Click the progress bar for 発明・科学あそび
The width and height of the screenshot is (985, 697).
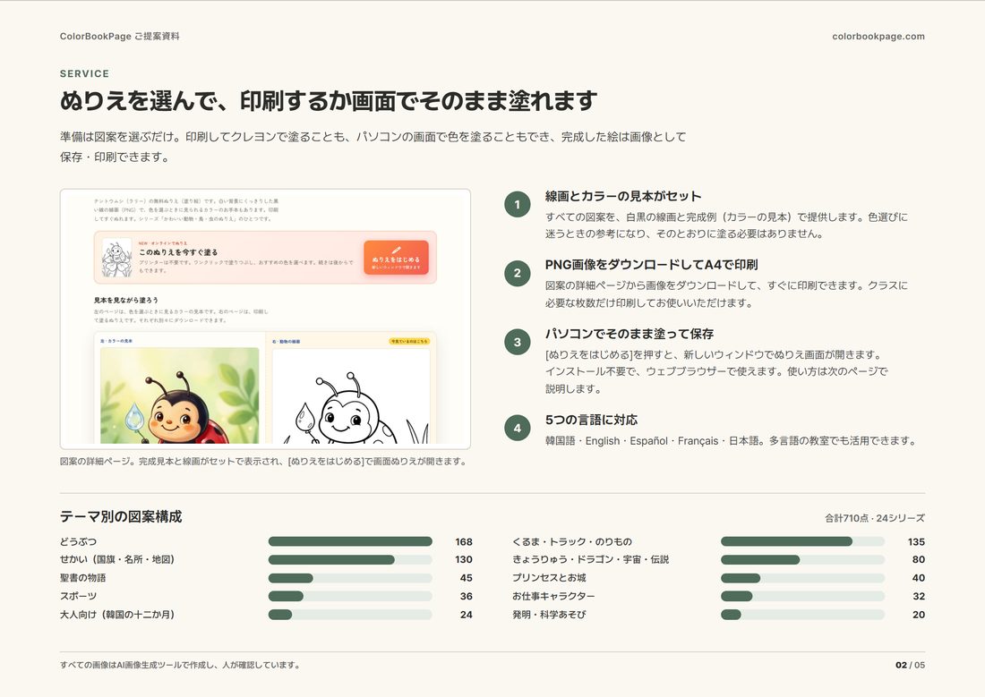pos(802,614)
